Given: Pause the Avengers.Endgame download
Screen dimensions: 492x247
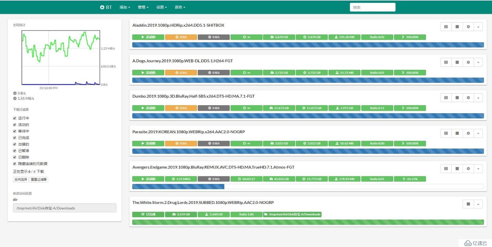Looking at the screenshot, I should [446, 169].
